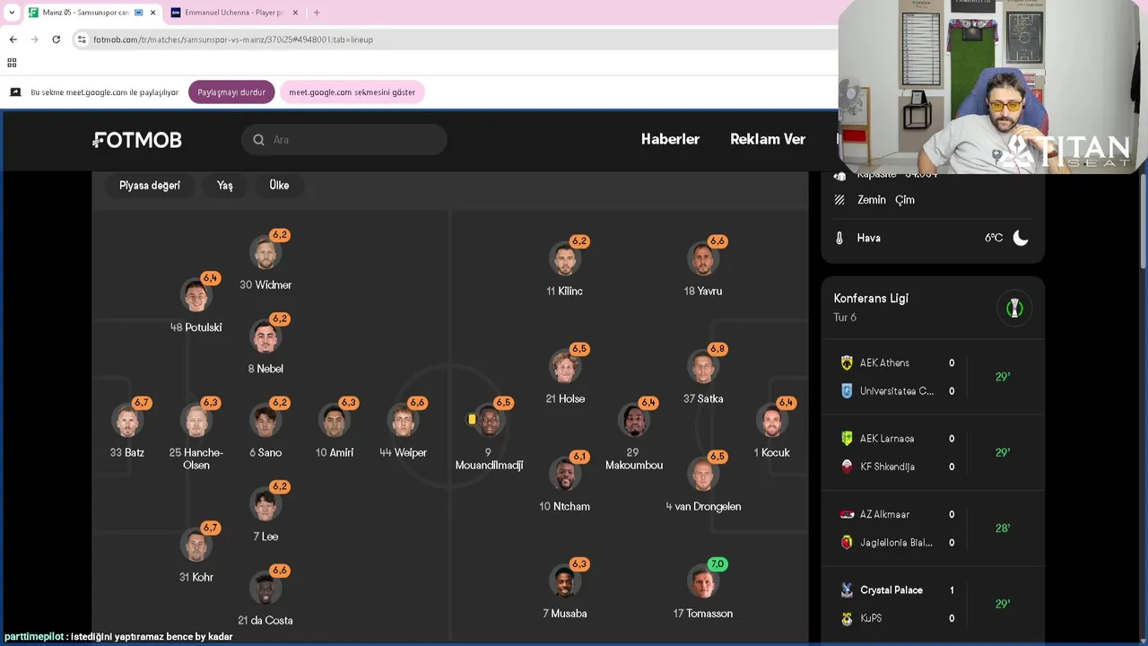The image size is (1148, 646).
Task: Open player 4 van Drongelen
Action: tap(703, 483)
